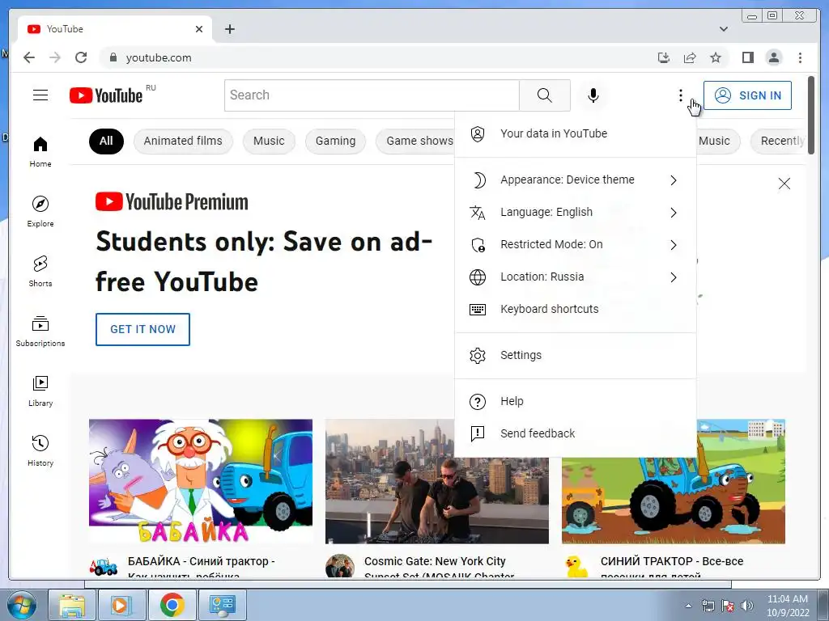Click the Cosmic Gate channel avatar
The height and width of the screenshot is (621, 829).
point(339,566)
